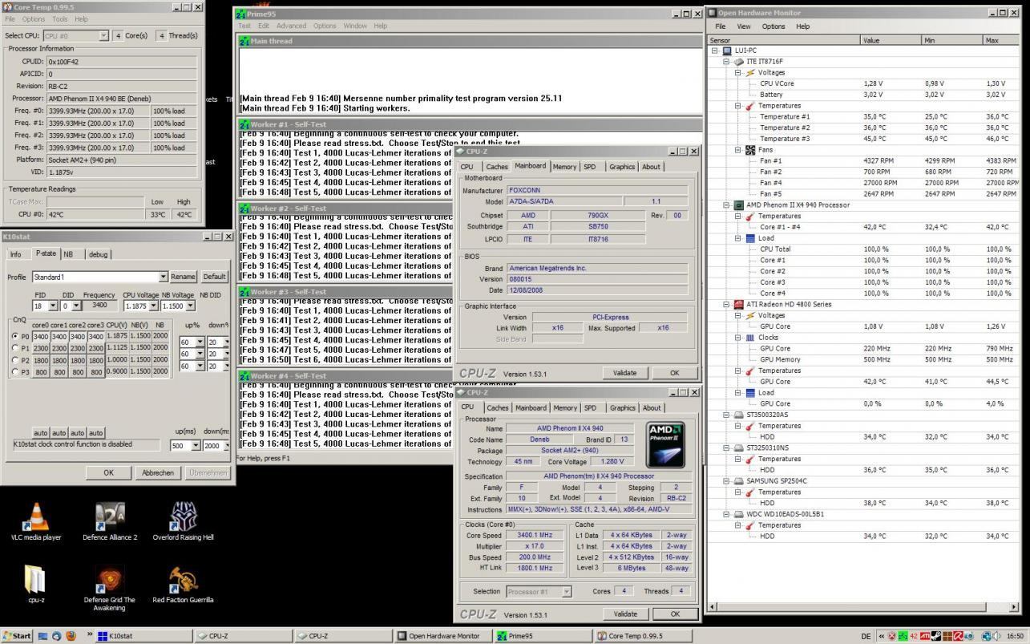Select the CPU VCore row in Open Hardware Monitor
Image resolution: width=1030 pixels, height=644 pixels.
864,83
